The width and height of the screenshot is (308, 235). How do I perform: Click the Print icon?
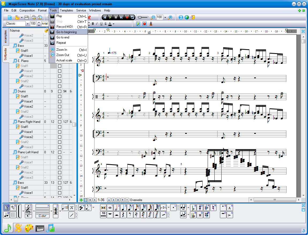pyautogui.click(x=34, y=17)
